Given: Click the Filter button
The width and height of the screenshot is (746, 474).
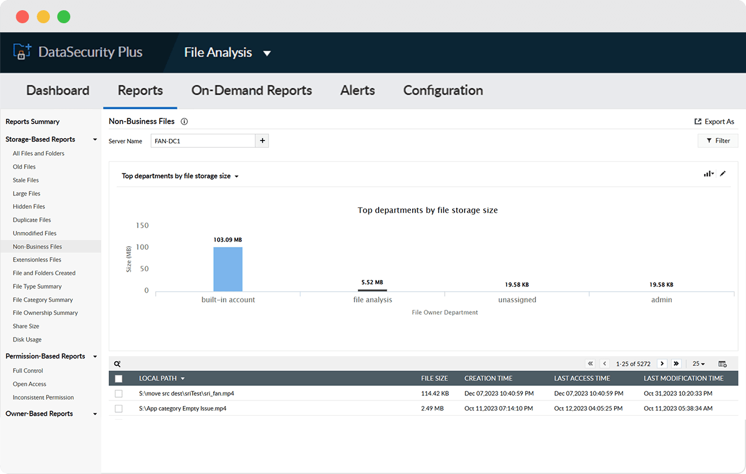Looking at the screenshot, I should tap(718, 140).
